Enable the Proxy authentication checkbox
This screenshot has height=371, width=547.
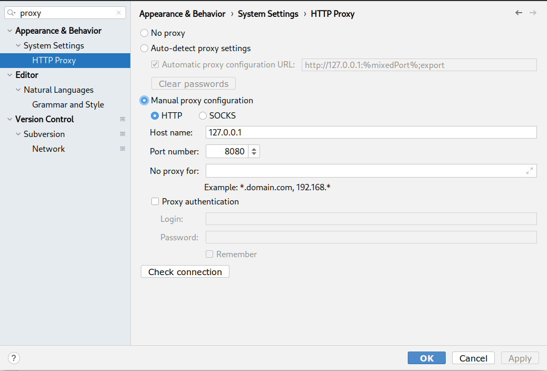(x=155, y=201)
